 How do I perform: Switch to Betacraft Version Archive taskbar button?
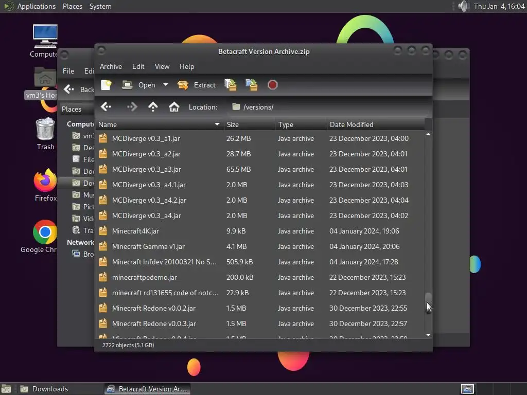[x=148, y=389]
